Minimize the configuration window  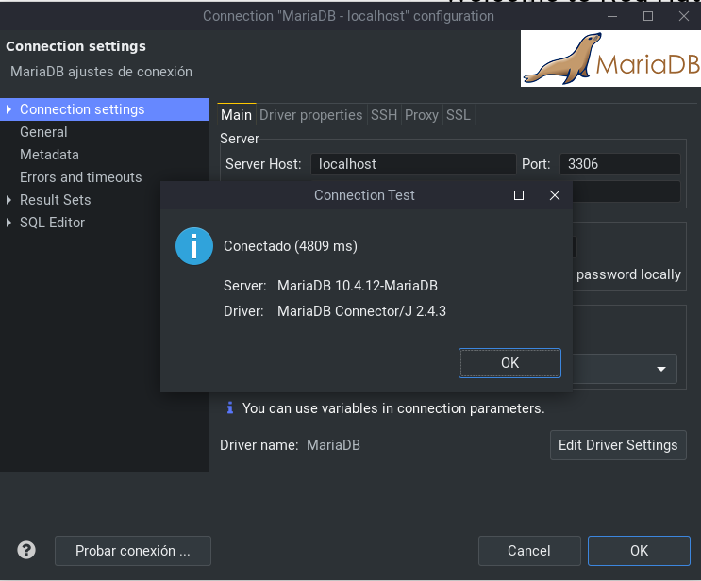click(612, 16)
